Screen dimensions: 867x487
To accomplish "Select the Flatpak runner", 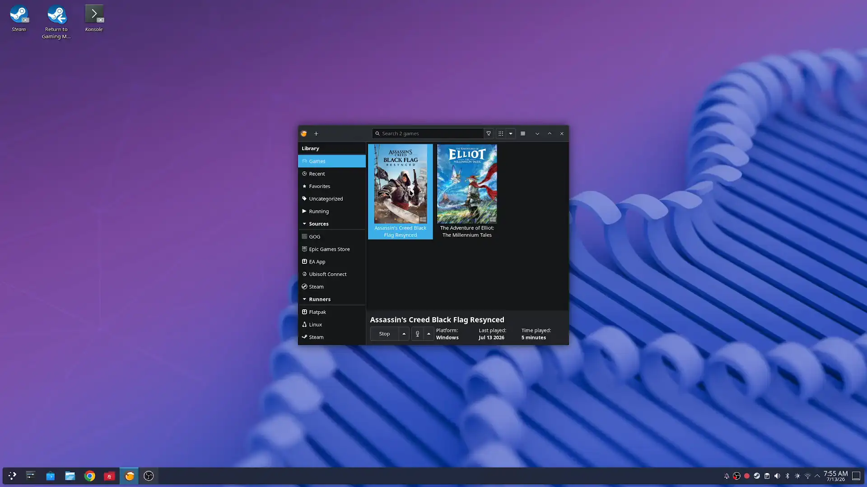I will (332, 312).
